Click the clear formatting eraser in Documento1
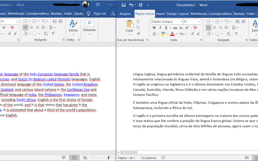258x161 pixels. [x=12, y=27]
